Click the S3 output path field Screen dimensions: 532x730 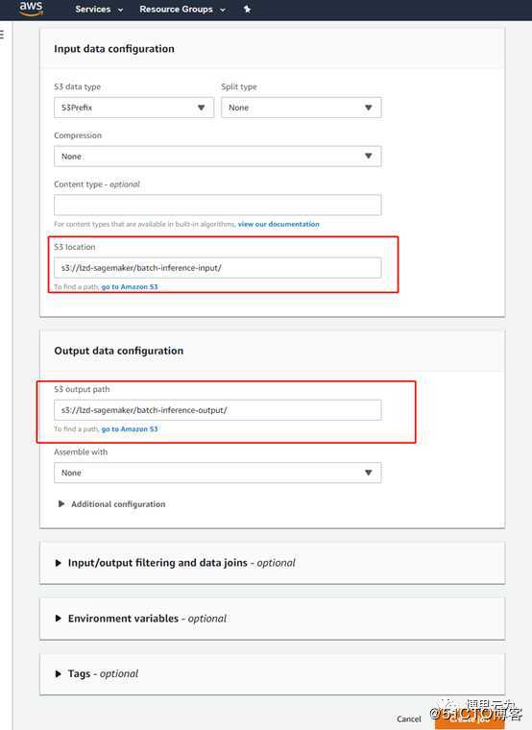coord(217,410)
